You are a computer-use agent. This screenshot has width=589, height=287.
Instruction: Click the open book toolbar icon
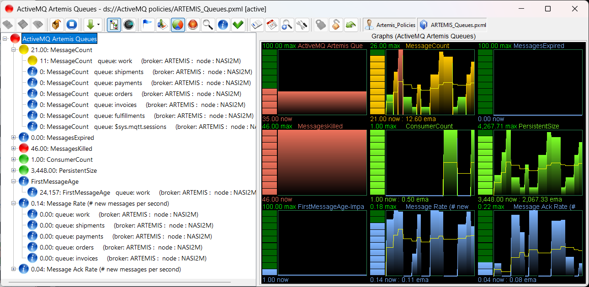(x=257, y=25)
